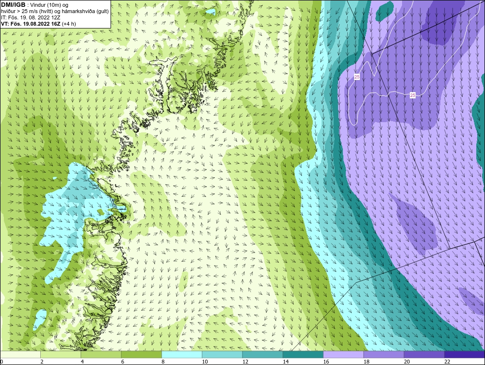Click the '14' value on the legend scale

pos(286,362)
